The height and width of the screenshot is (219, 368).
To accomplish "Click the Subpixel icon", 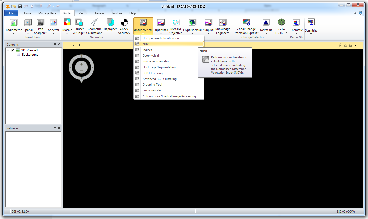I will click(208, 23).
